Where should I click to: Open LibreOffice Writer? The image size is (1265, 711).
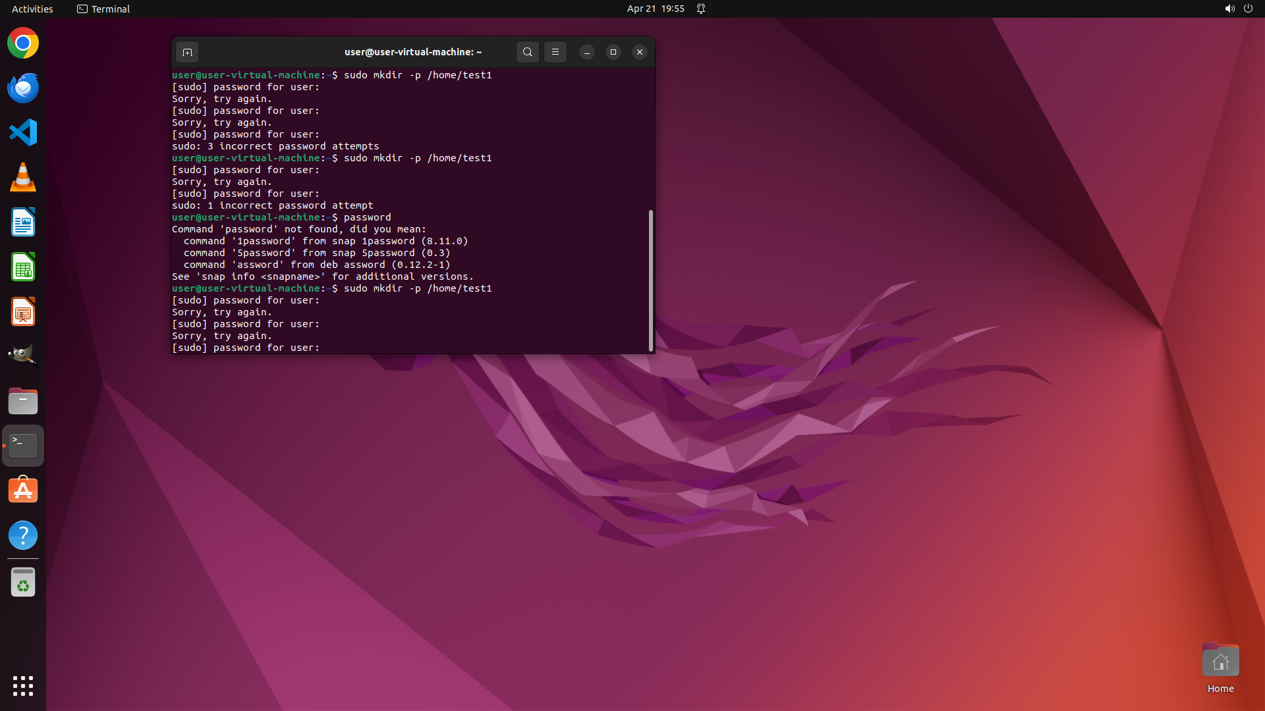[23, 223]
